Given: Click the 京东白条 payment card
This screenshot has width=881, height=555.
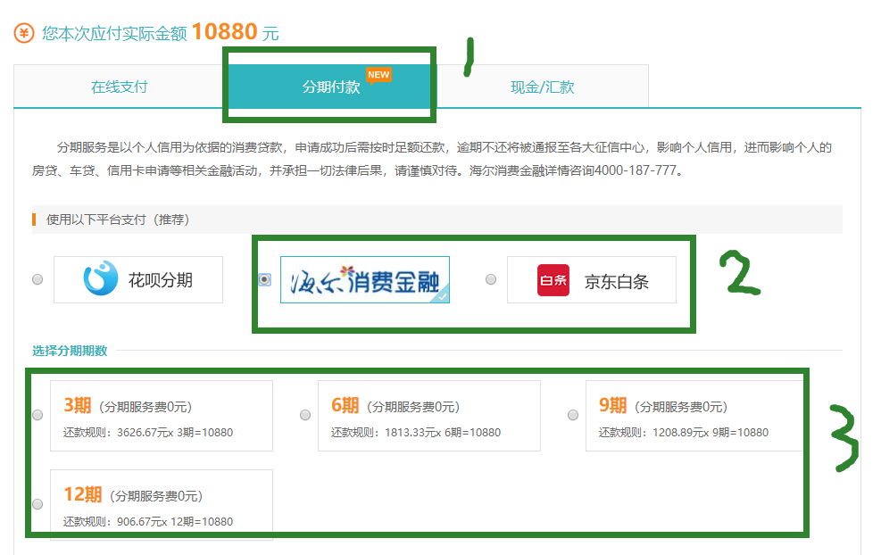Looking at the screenshot, I should pyautogui.click(x=592, y=280).
